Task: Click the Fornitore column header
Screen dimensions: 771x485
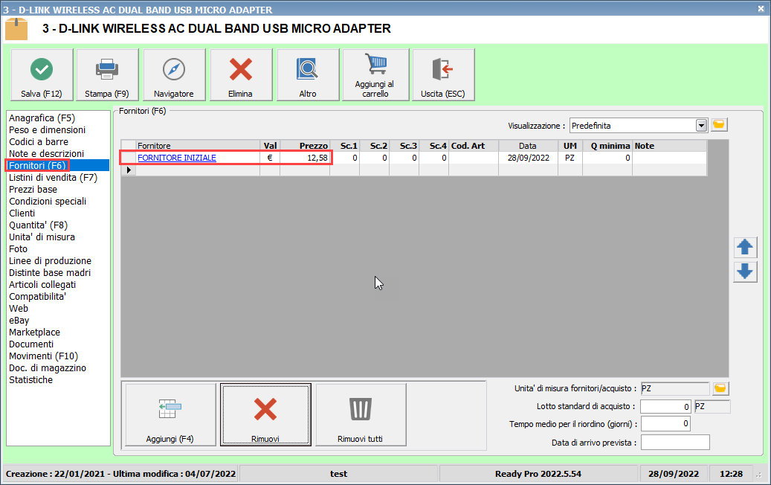Action: pos(198,146)
